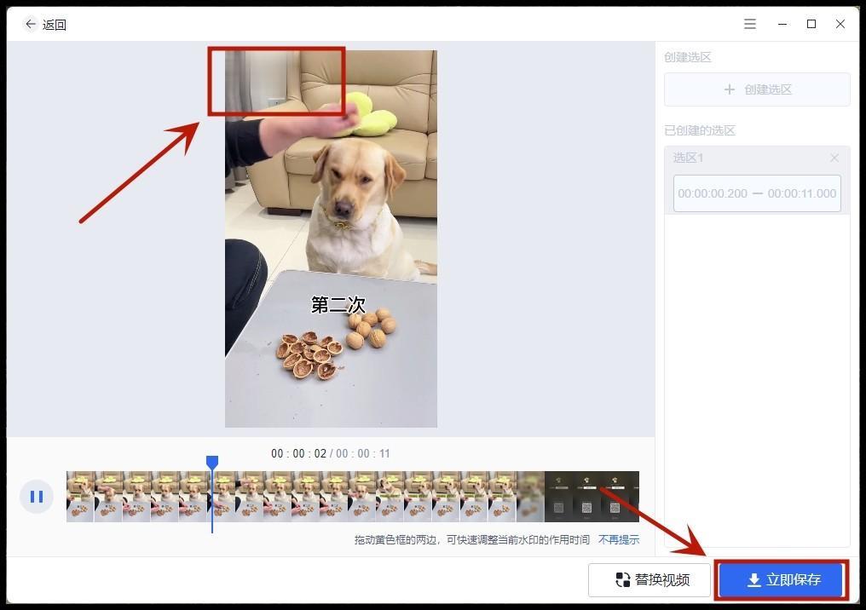This screenshot has width=866, height=610.
Task: Click the 不再提示 link
Action: tap(618, 540)
